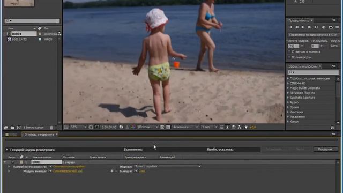
Task: Open yellow output module AVI link
Action: click(68, 171)
